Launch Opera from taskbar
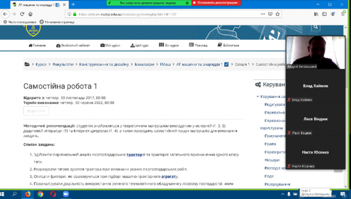351x199 pixels. (53, 194)
